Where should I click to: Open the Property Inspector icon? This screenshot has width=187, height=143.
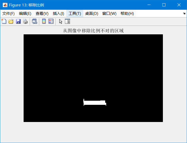click(67, 22)
